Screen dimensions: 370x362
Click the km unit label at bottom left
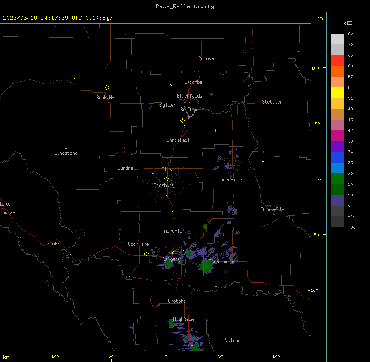pyautogui.click(x=6, y=357)
